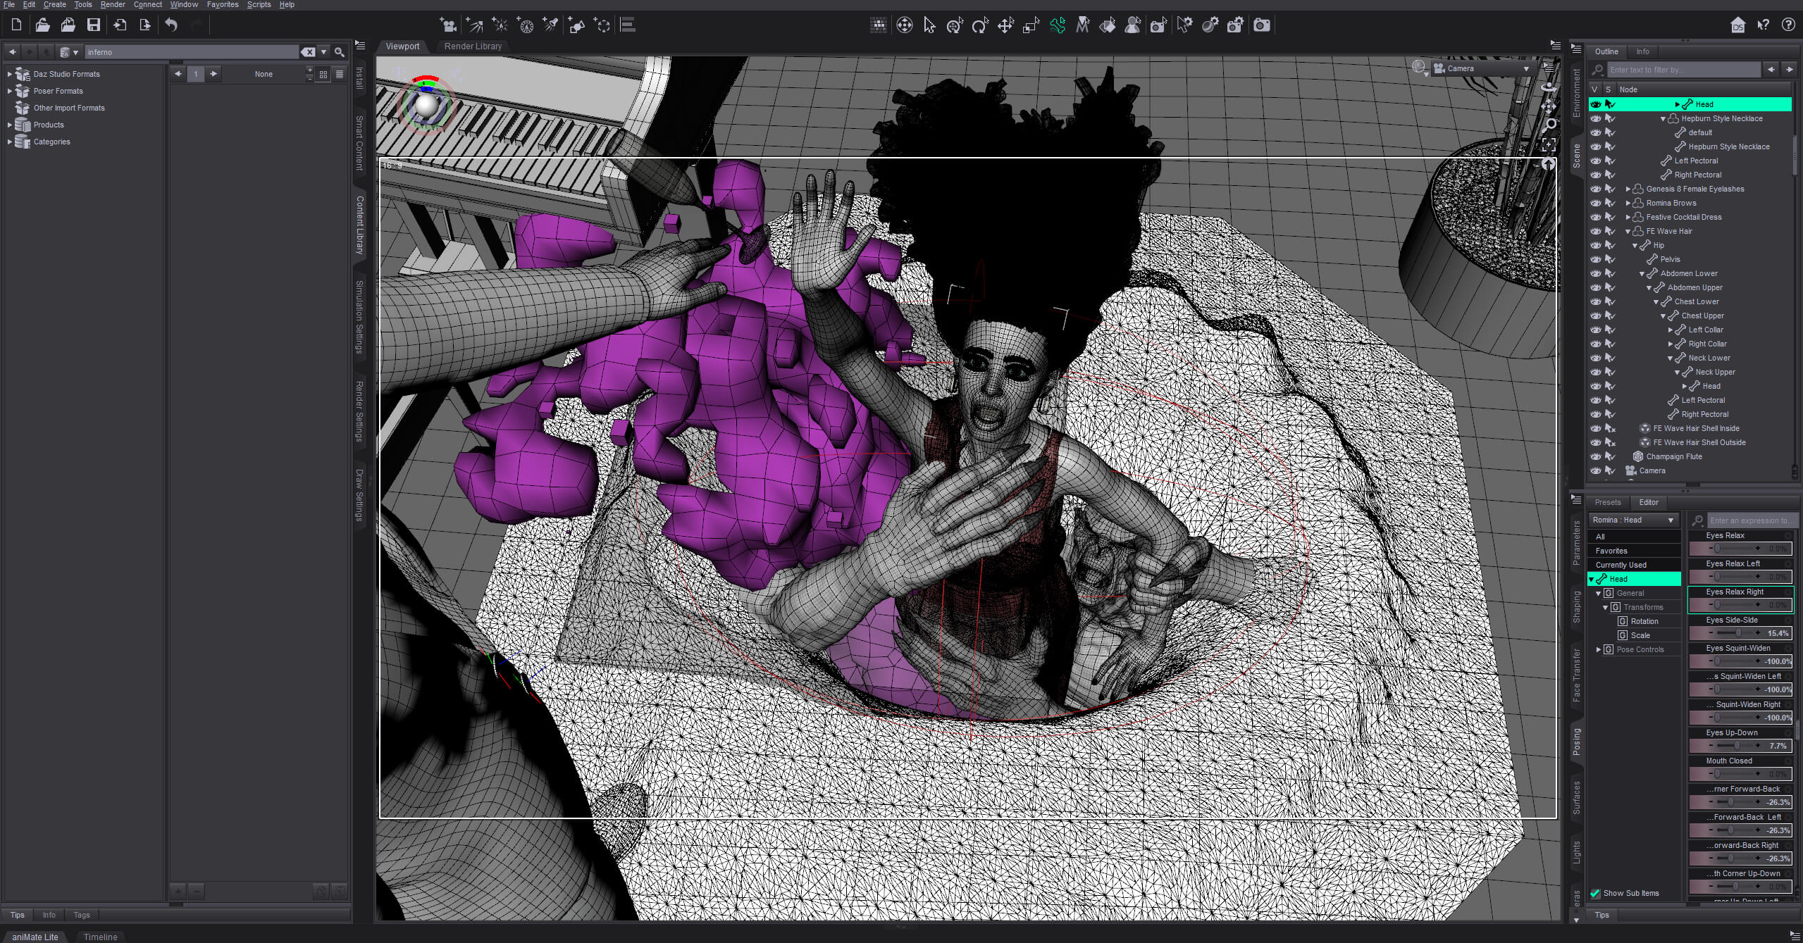Click the Render camera icon
The width and height of the screenshot is (1803, 943).
click(x=1261, y=25)
